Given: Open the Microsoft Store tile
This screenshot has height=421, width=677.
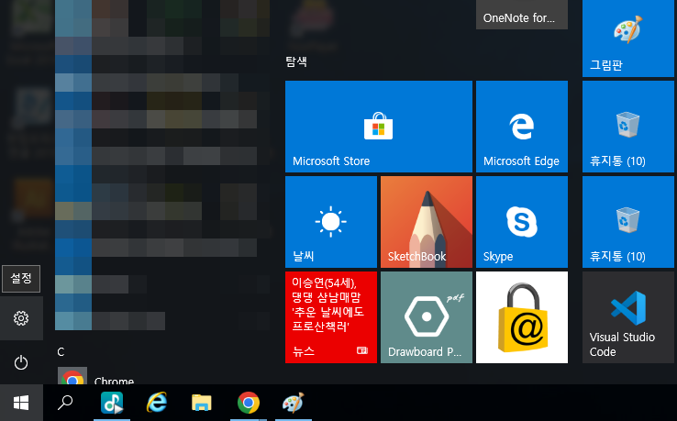Looking at the screenshot, I should 379,127.
